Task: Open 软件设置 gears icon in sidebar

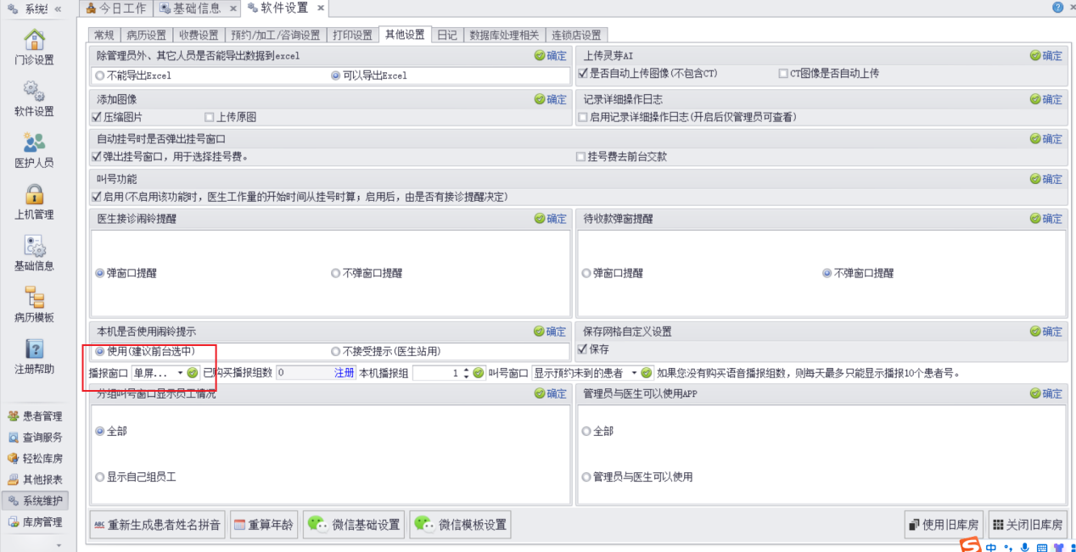Action: (x=34, y=91)
